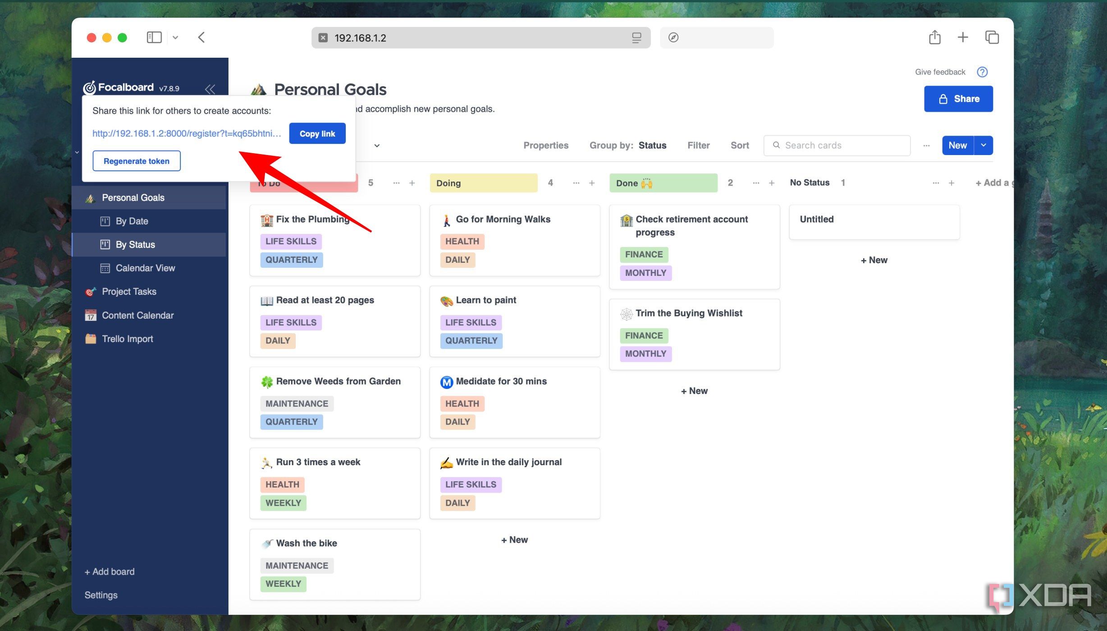Open Calendar View in the sidebar

point(149,268)
